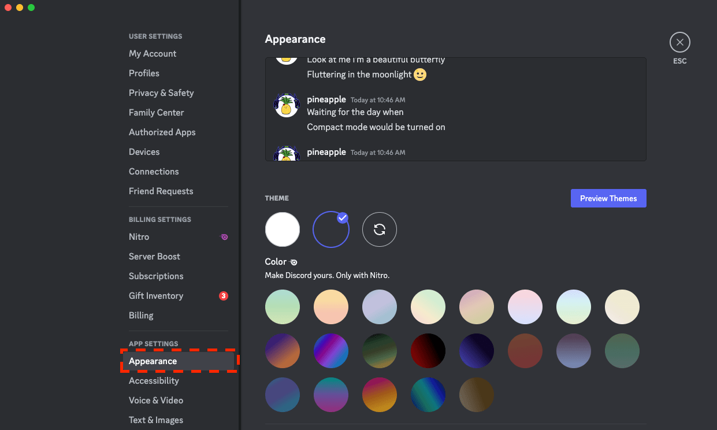Screen dimensions: 717x430
Task: Open Family Center
Action: tap(156, 113)
